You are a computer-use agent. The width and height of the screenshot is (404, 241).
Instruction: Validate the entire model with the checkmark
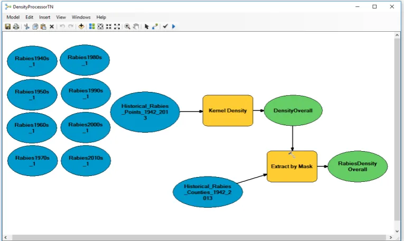(x=165, y=26)
